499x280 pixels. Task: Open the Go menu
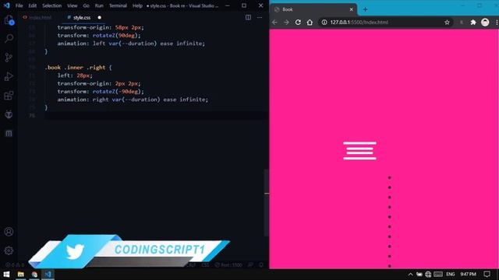(x=86, y=5)
